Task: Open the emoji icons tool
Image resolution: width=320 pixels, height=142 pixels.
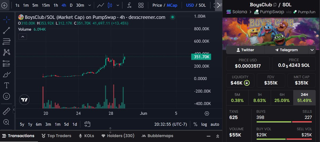Action: (7, 96)
